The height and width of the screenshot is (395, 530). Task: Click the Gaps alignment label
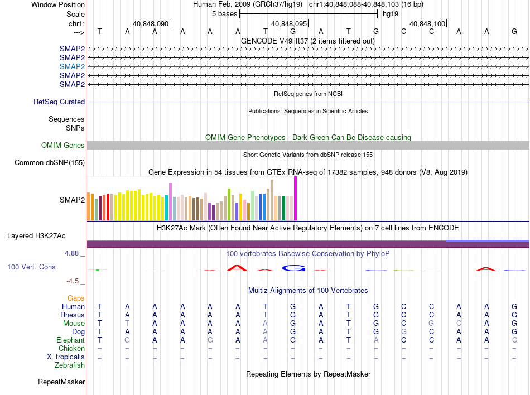(x=76, y=298)
